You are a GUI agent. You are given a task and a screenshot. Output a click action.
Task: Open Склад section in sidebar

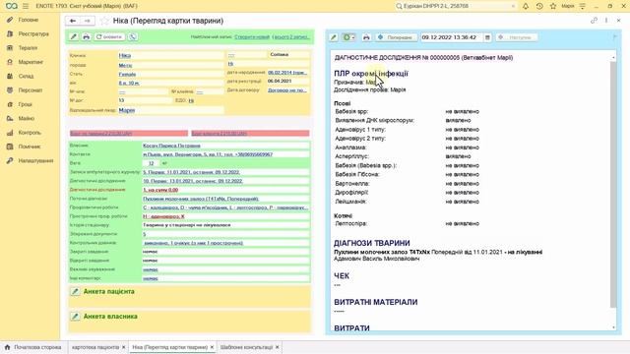pyautogui.click(x=27, y=76)
